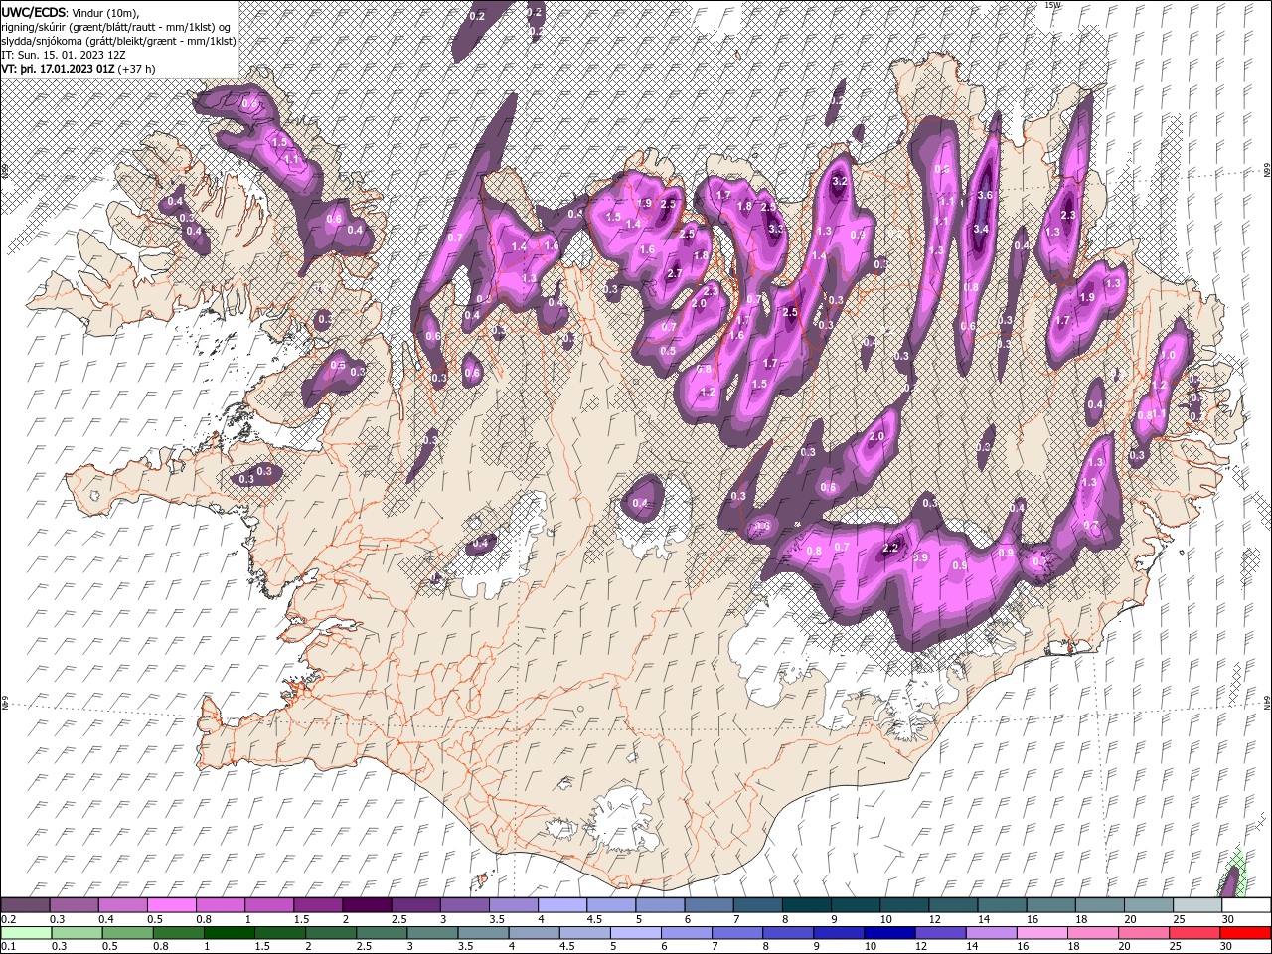This screenshot has width=1272, height=954.
Task: Click the 0.1 label on lower scale
Action: tap(8, 947)
